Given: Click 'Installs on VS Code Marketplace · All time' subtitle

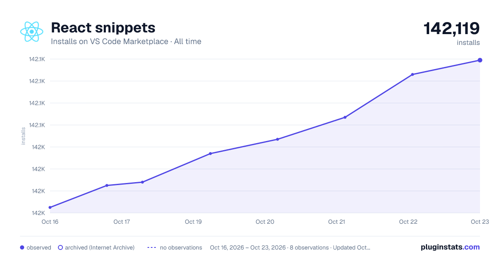Looking at the screenshot, I should coord(126,42).
